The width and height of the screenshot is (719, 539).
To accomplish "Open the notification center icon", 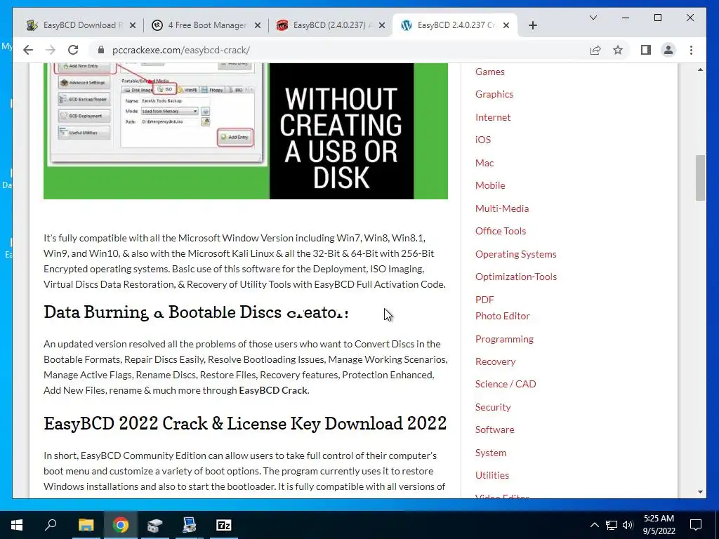I will pos(696,525).
